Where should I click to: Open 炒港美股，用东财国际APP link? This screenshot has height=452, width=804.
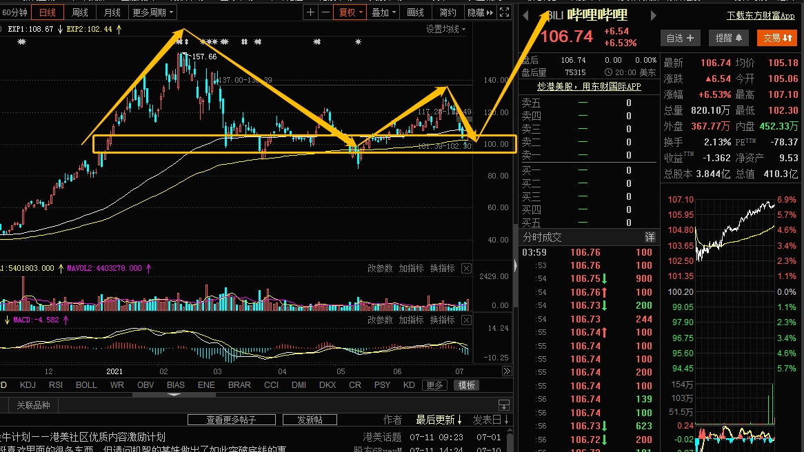[589, 87]
